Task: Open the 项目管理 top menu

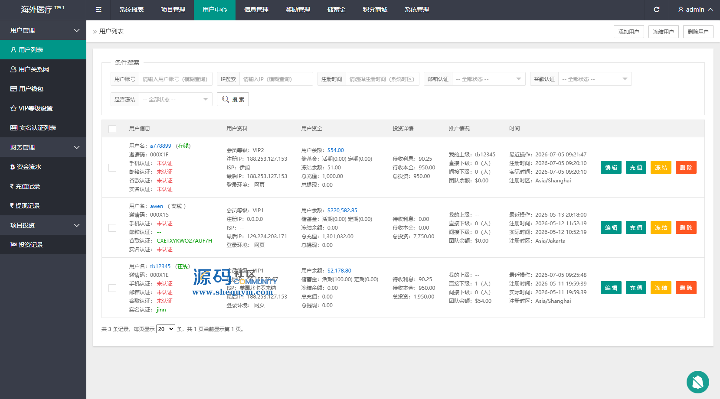Action: 173,10
